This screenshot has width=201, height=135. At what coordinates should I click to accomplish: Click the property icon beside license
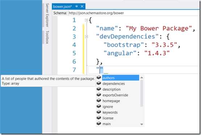pyautogui.click(x=99, y=118)
